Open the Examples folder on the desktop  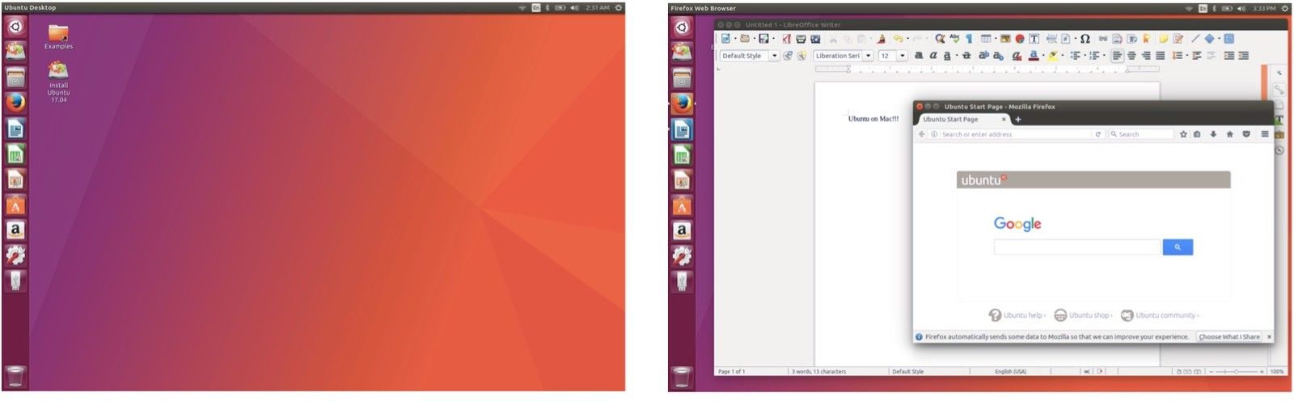[x=58, y=34]
